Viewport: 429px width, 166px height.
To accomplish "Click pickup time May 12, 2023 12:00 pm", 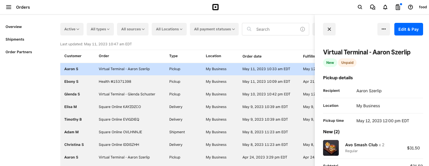I will click(383, 121).
